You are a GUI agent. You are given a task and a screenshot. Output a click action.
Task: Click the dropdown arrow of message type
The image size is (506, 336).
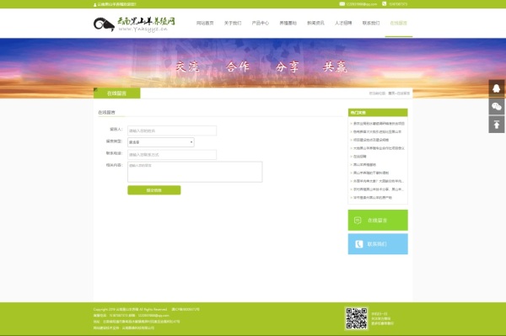[191, 142]
